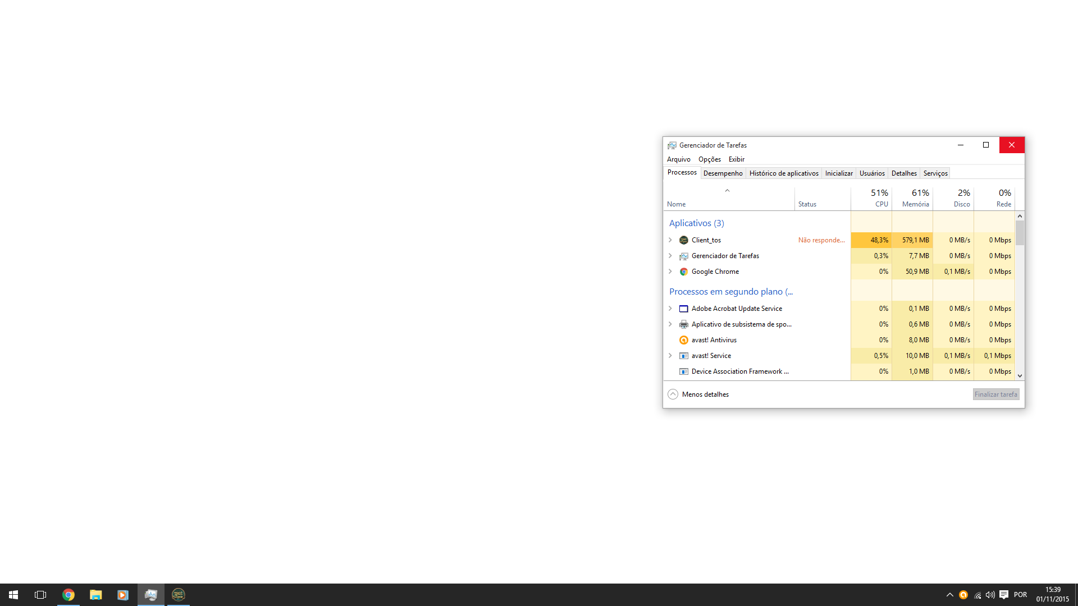
Task: Open the Opções menu
Action: tap(709, 159)
